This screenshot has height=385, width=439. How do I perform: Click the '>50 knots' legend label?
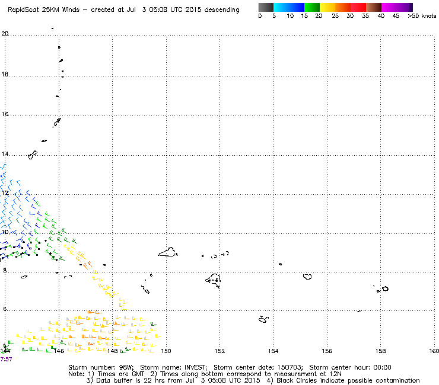pyautogui.click(x=422, y=16)
